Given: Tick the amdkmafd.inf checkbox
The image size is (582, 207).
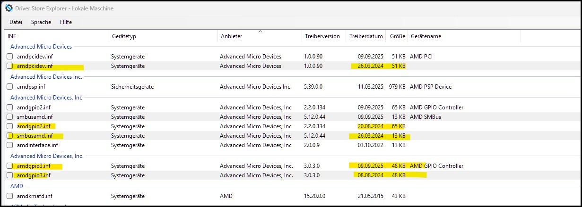Looking at the screenshot, I should [x=10, y=196].
